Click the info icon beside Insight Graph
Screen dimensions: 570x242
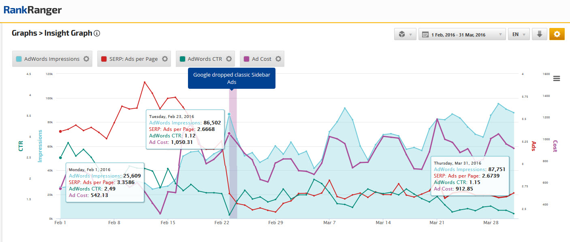[97, 34]
